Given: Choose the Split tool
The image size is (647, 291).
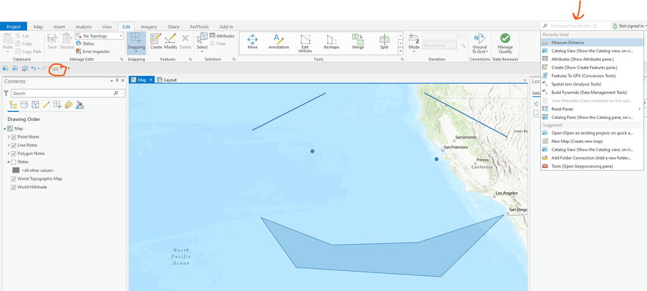Looking at the screenshot, I should 384,41.
